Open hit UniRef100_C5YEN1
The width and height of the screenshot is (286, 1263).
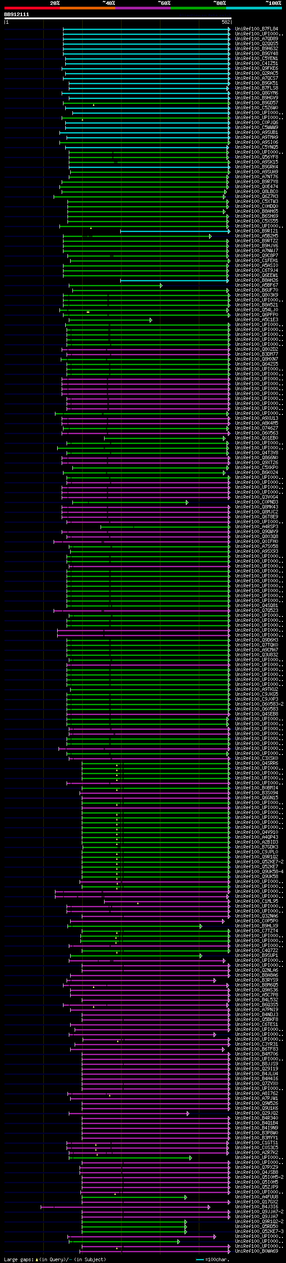click(x=256, y=58)
